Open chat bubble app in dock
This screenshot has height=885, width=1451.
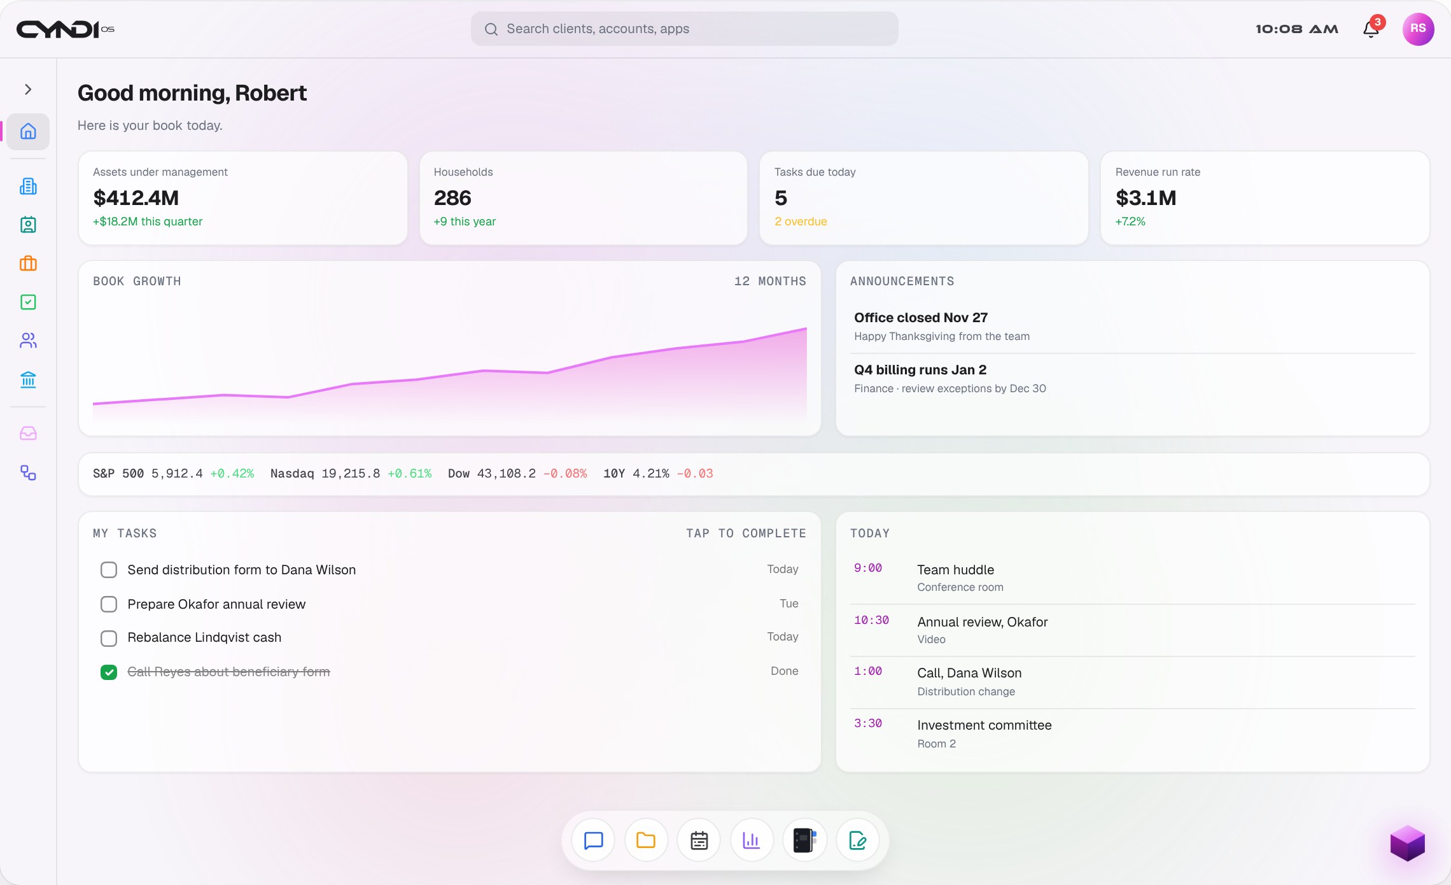[593, 840]
